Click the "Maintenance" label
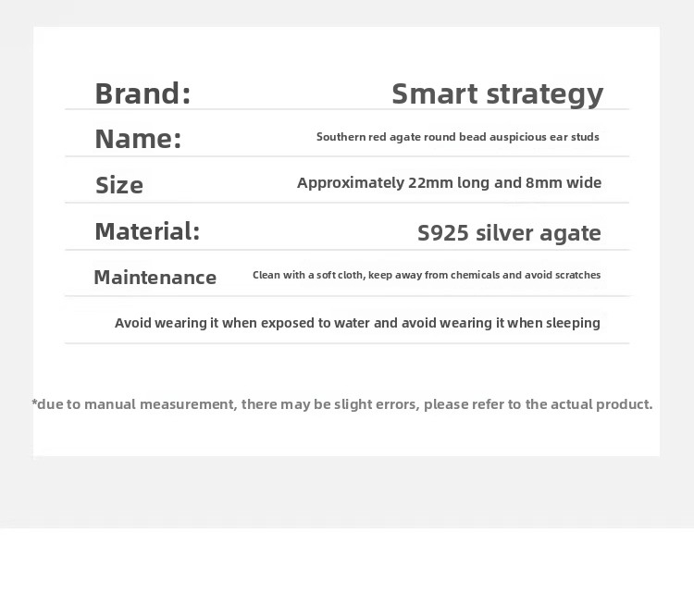Image resolution: width=694 pixels, height=595 pixels. [x=155, y=278]
